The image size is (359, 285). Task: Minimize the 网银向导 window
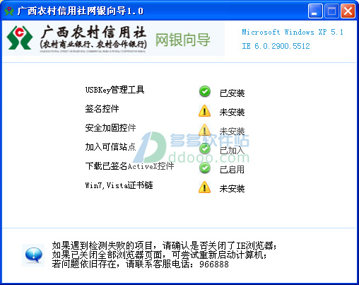coord(315,11)
